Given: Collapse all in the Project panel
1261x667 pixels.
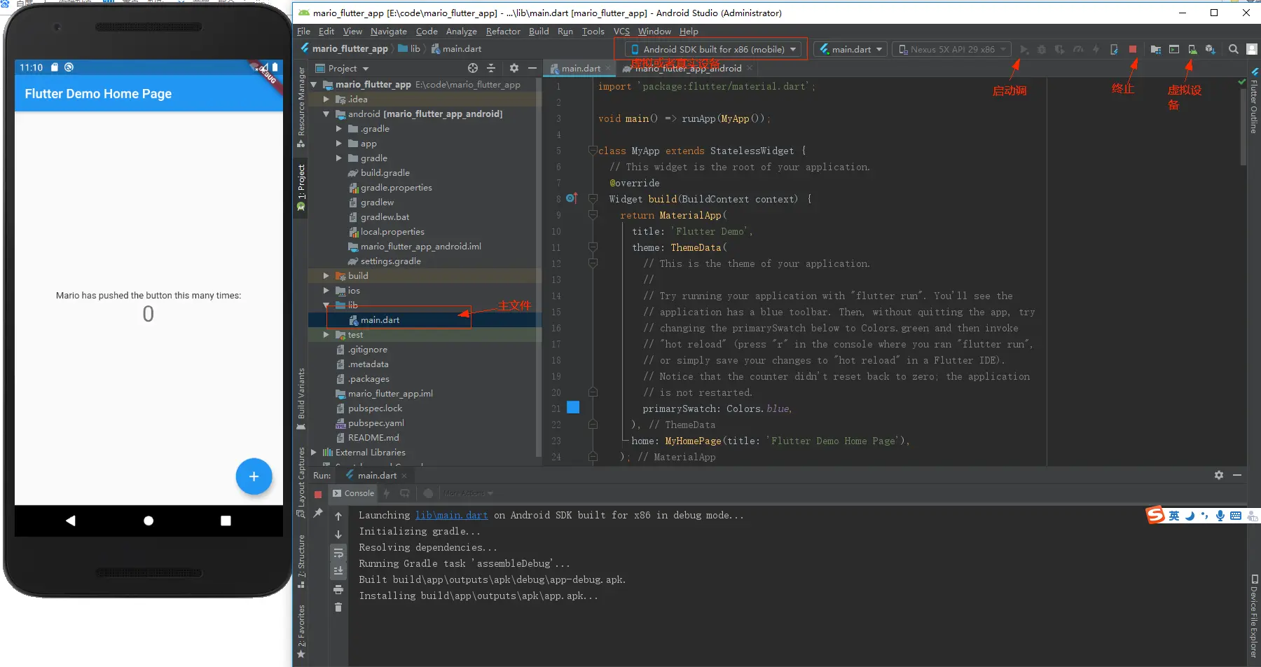Looking at the screenshot, I should click(x=491, y=68).
